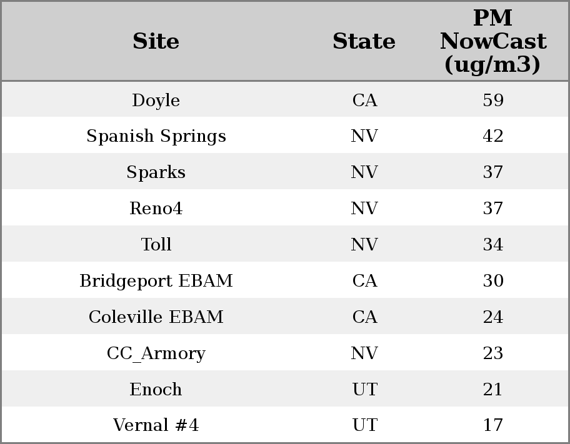Click the Bridgeport EBAM site name

click(156, 281)
